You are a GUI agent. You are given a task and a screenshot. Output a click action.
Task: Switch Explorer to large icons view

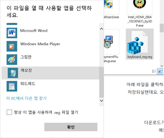pyautogui.click(x=160, y=71)
